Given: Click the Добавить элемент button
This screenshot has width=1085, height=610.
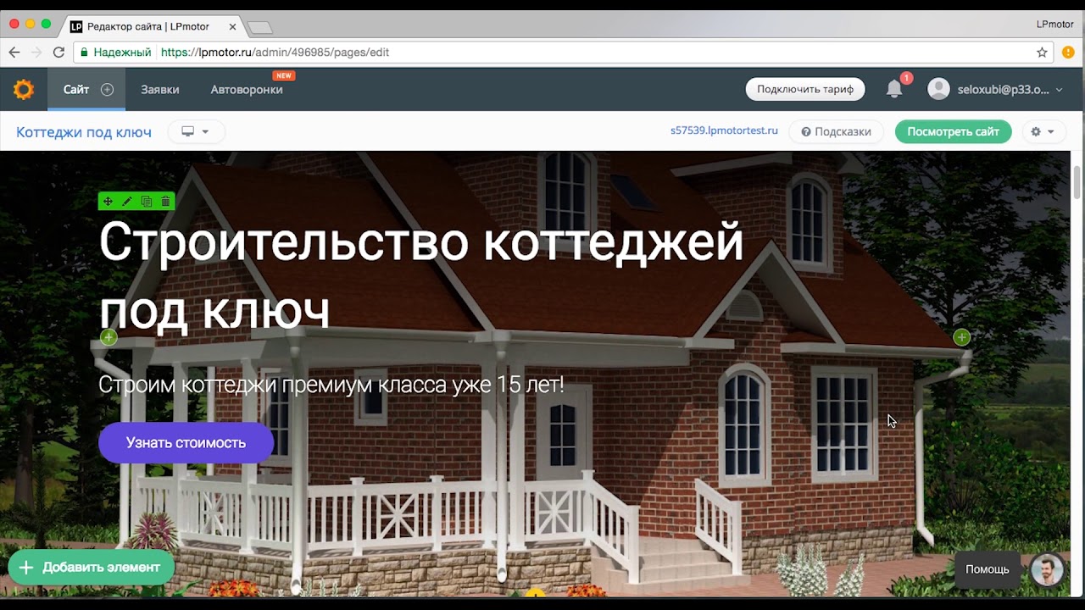Looking at the screenshot, I should pos(91,568).
